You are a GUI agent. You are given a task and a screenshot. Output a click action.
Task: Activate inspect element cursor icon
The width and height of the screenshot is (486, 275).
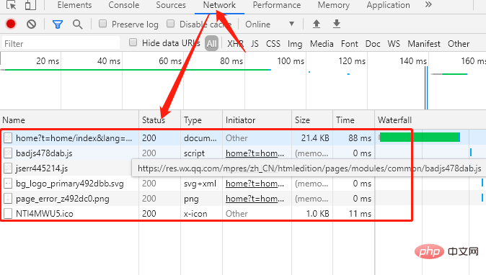tap(12, 4)
